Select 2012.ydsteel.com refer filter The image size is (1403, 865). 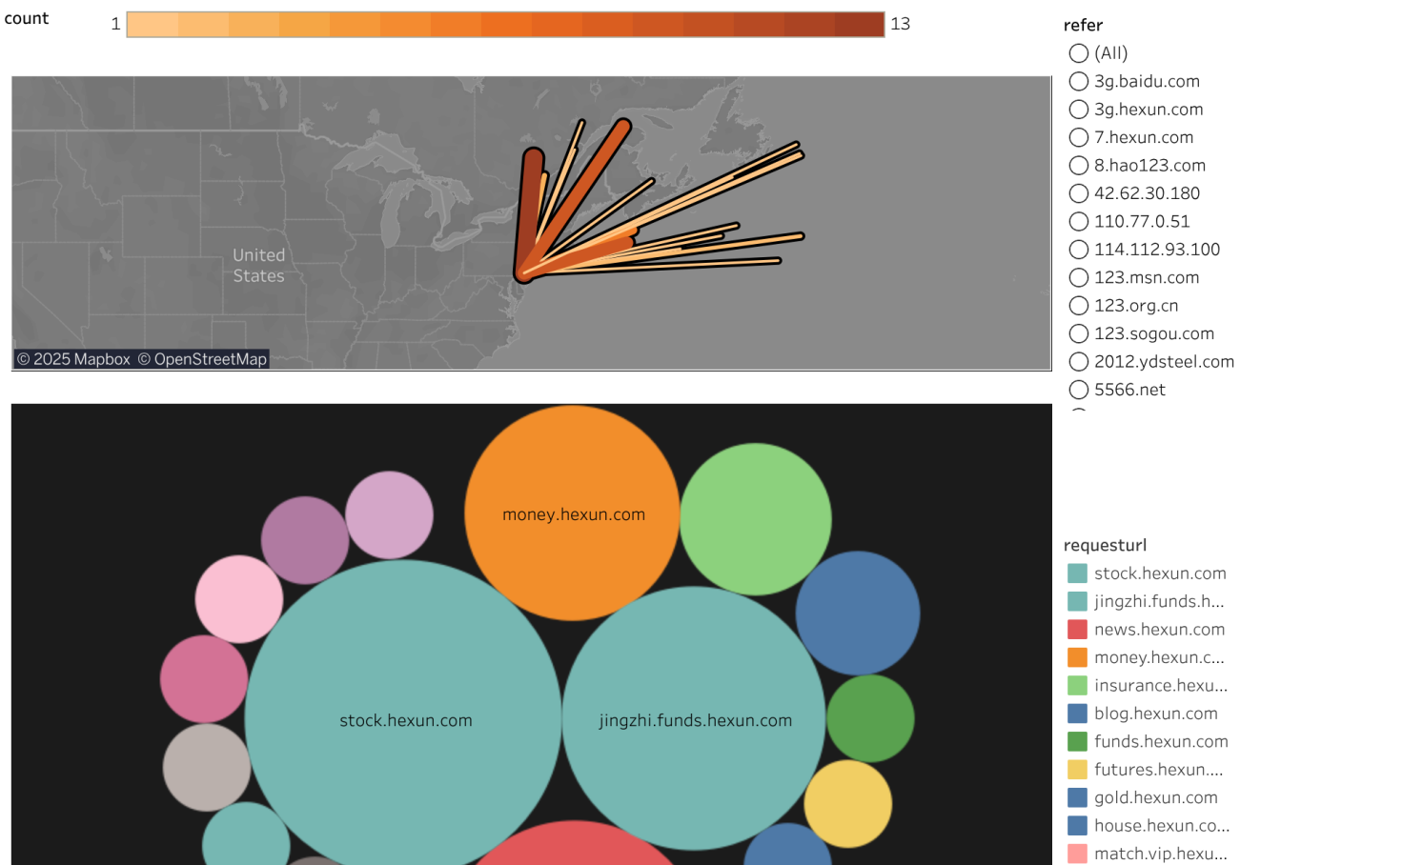pyautogui.click(x=1079, y=362)
